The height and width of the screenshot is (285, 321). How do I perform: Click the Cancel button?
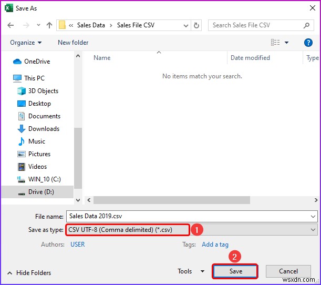click(x=288, y=271)
